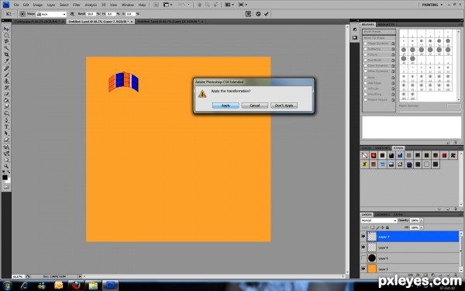This screenshot has width=465, height=291.
Task: Select the Lasso tool
Action: (x=6, y=42)
